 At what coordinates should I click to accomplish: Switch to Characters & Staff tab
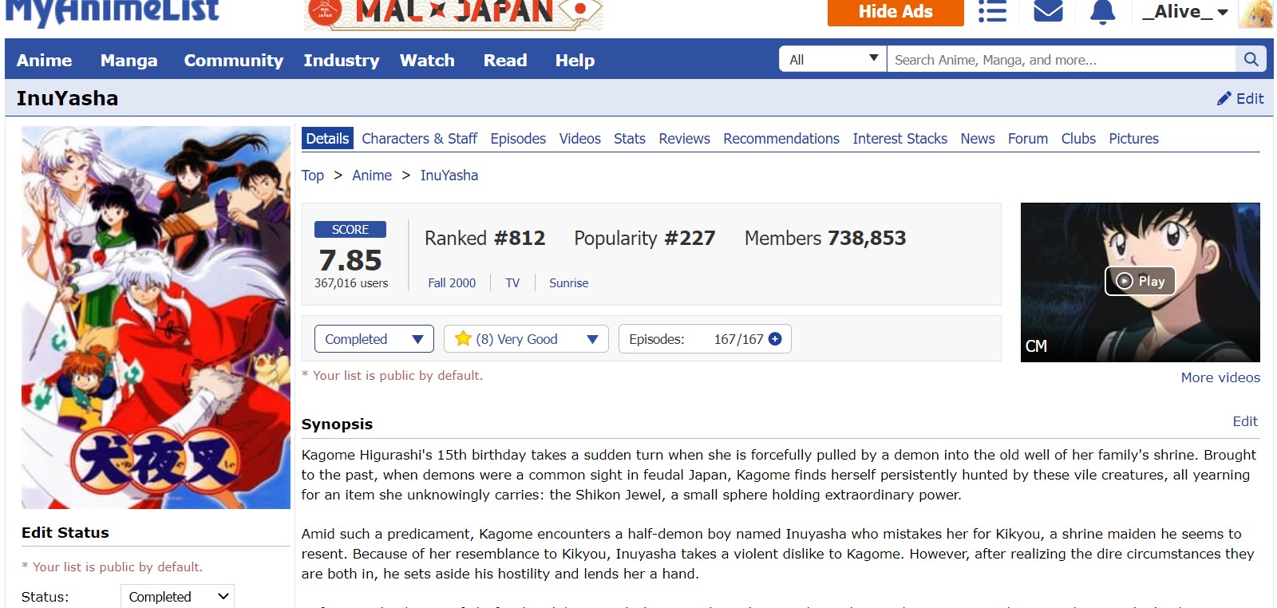(x=419, y=138)
